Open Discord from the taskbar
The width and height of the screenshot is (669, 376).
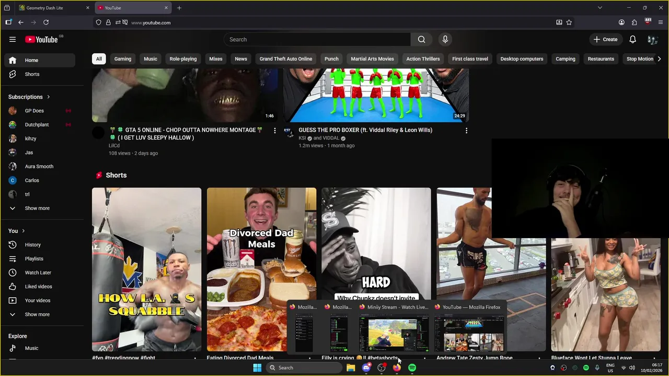coord(366,368)
